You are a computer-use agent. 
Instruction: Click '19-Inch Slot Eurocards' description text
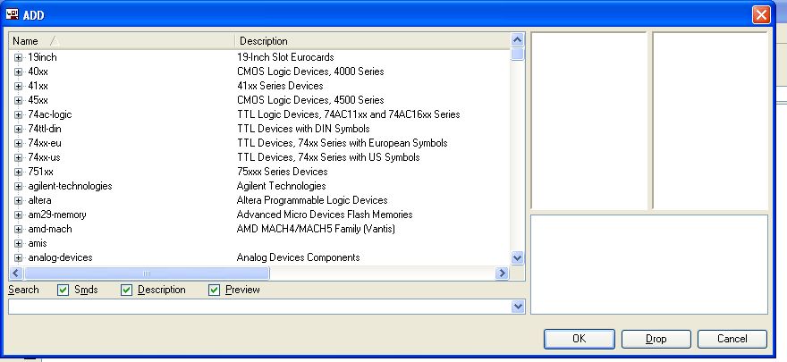(285, 58)
